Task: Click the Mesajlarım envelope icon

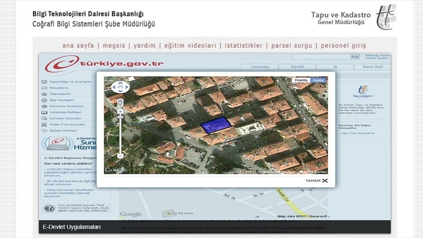Action: point(44,88)
